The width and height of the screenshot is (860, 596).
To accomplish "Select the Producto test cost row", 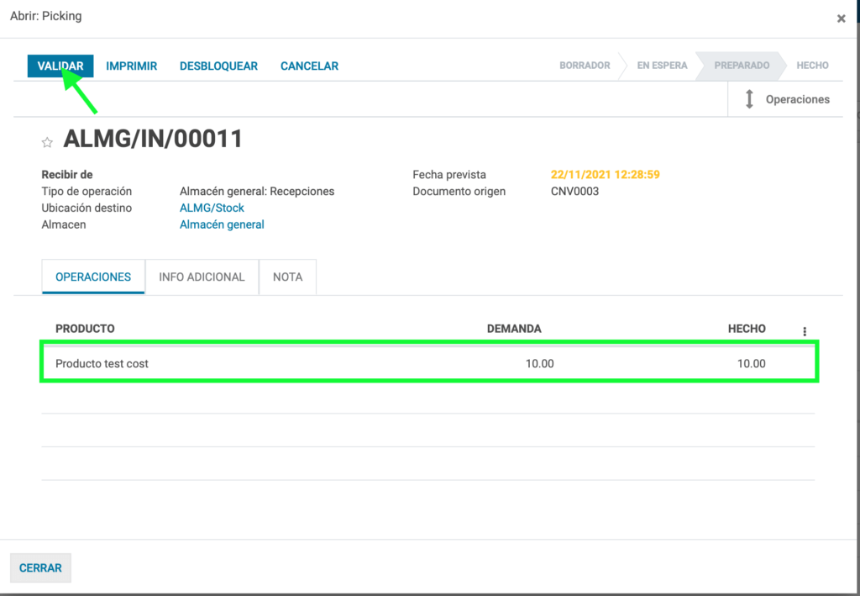I will [429, 363].
